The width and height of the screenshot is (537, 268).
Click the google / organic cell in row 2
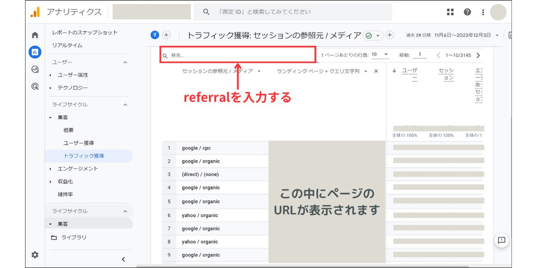(x=201, y=161)
